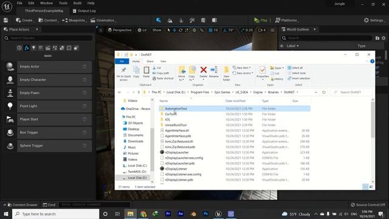Open the Platforms dropdown

[x=287, y=20]
